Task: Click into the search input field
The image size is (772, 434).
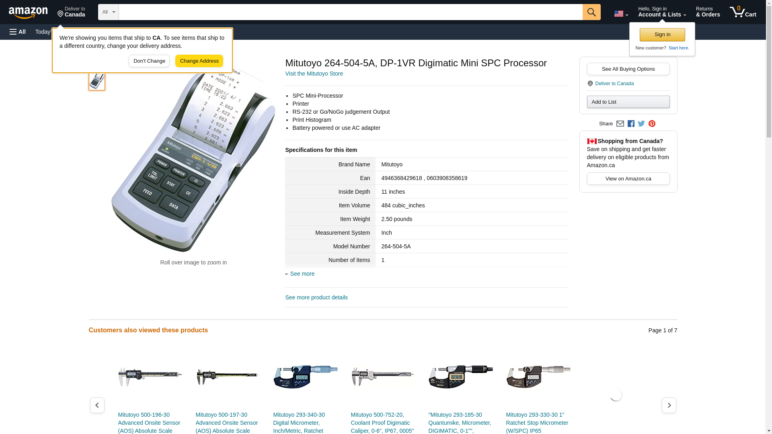Action: pyautogui.click(x=350, y=12)
